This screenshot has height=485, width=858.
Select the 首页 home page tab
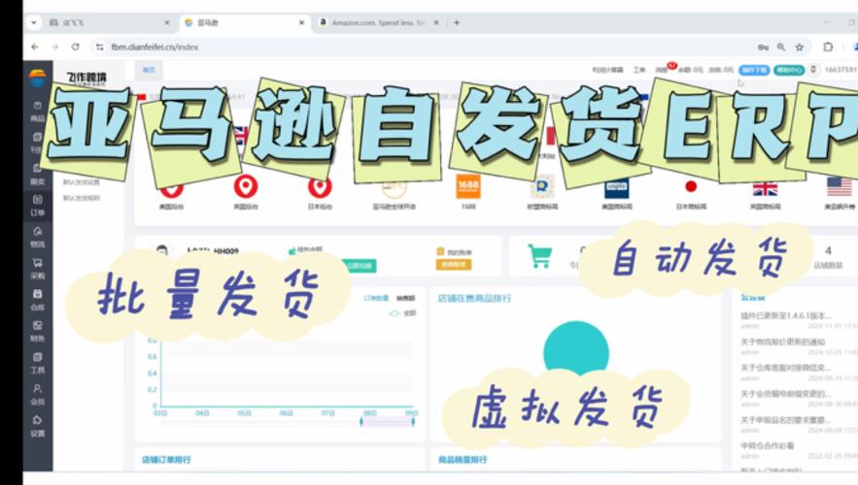(x=149, y=70)
